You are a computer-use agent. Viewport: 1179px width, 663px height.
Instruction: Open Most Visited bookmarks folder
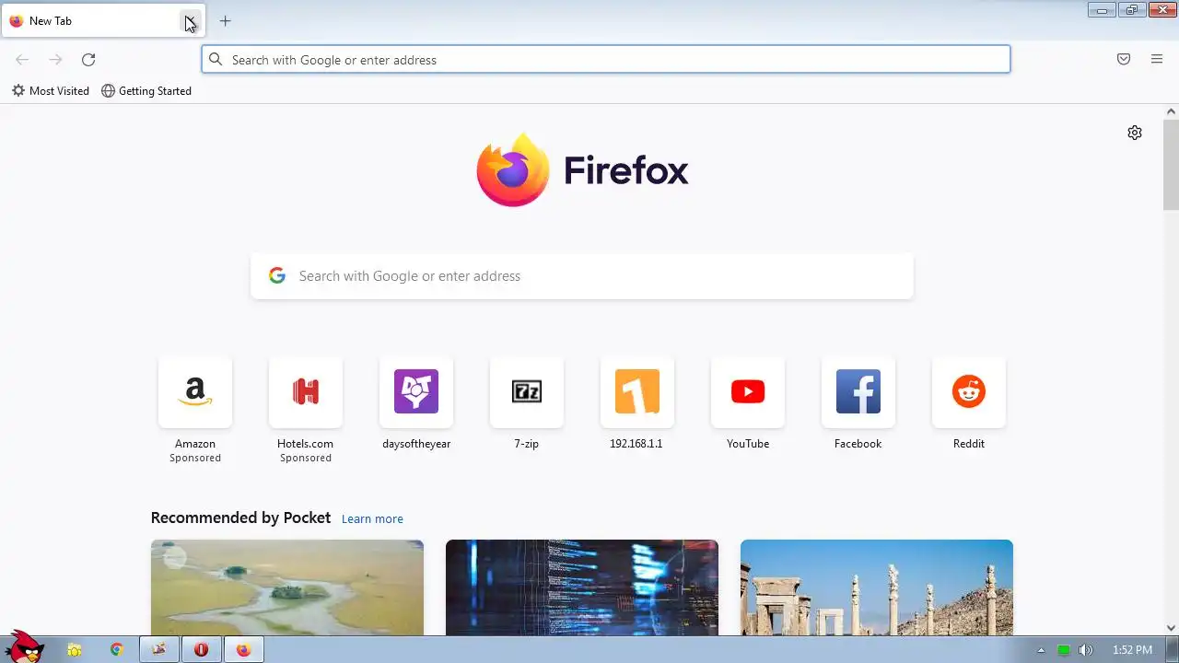click(x=51, y=91)
